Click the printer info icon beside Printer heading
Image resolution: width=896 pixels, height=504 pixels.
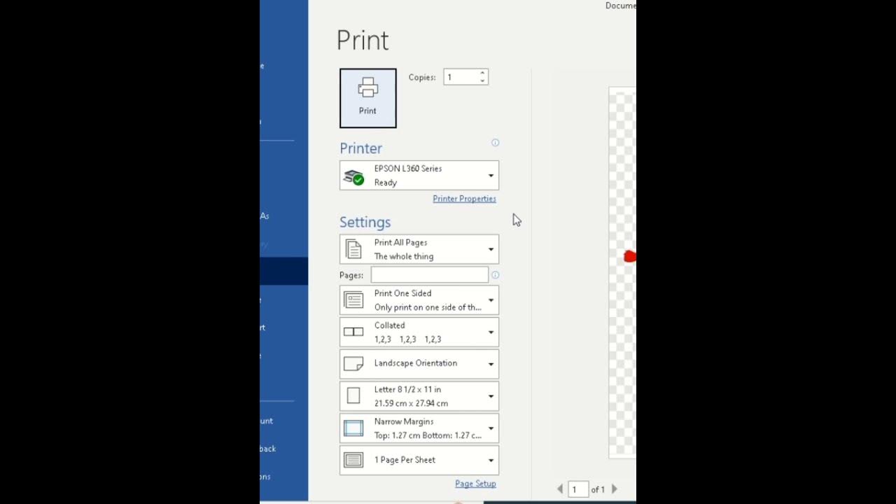495,143
